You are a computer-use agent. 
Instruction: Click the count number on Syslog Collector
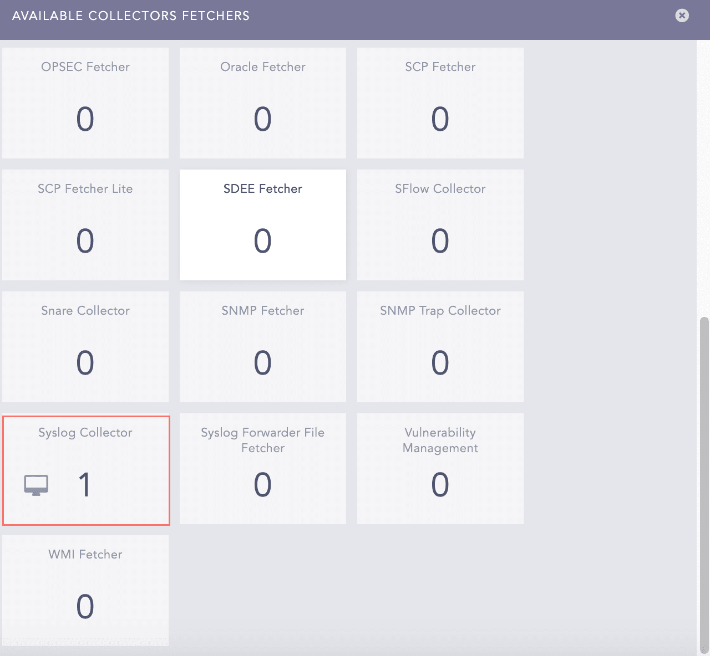point(85,484)
